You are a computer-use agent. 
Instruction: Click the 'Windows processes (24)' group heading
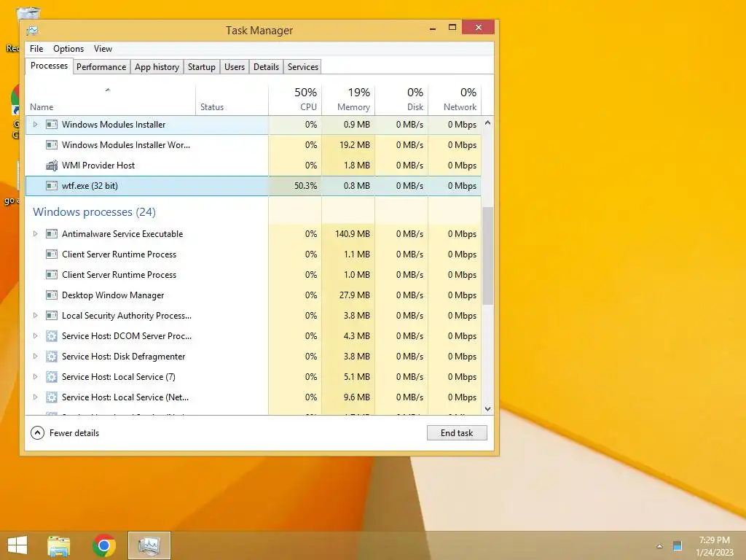(94, 212)
